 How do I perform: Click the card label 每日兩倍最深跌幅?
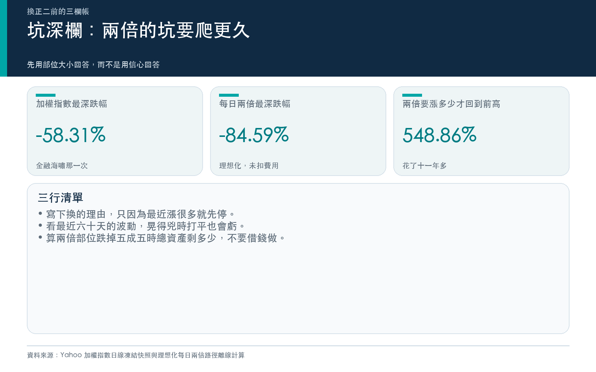coord(255,104)
